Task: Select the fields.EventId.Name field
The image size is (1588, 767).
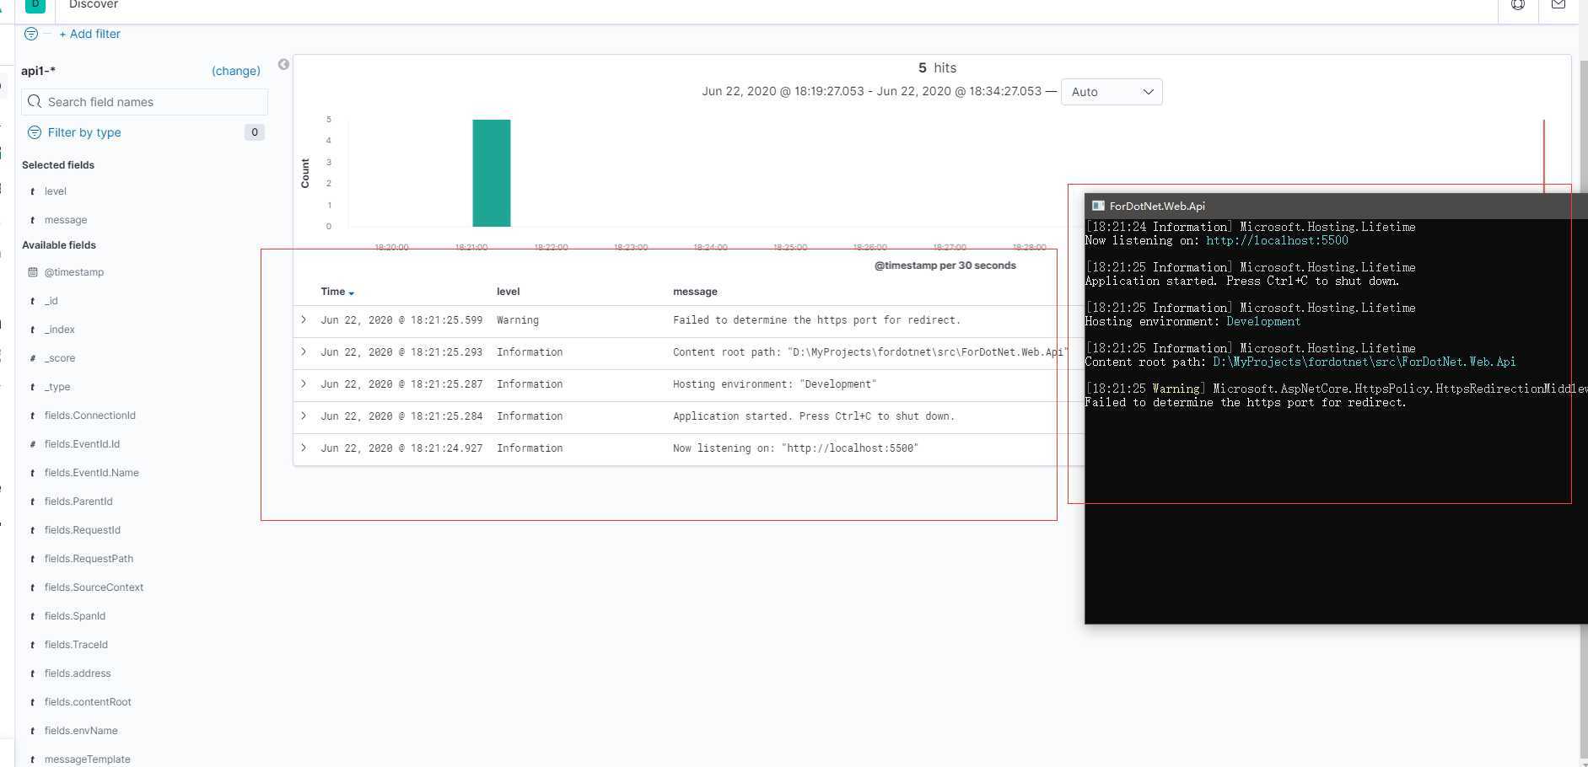Action: point(92,473)
